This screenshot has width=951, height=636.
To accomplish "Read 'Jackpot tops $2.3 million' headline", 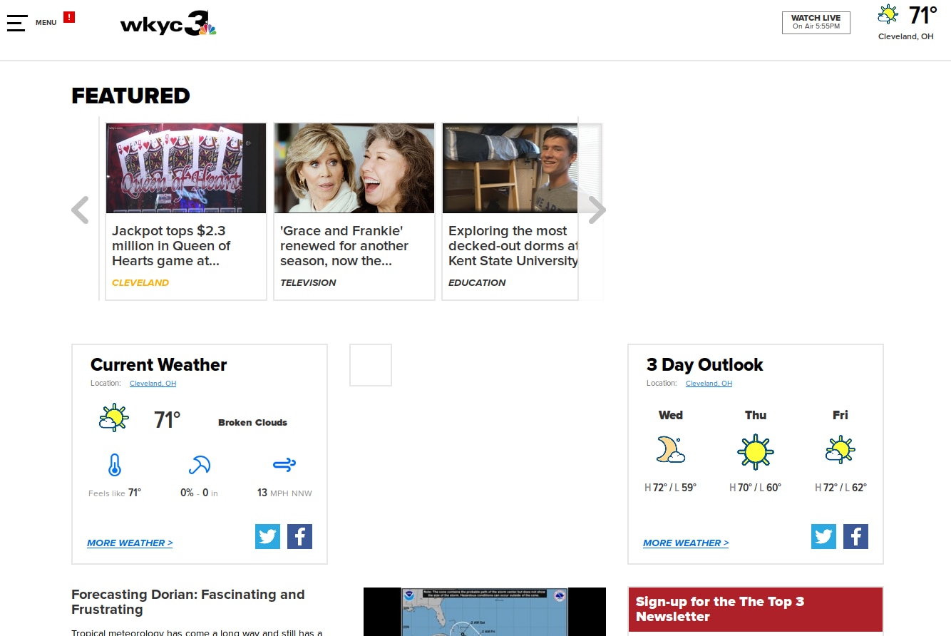I will click(171, 246).
